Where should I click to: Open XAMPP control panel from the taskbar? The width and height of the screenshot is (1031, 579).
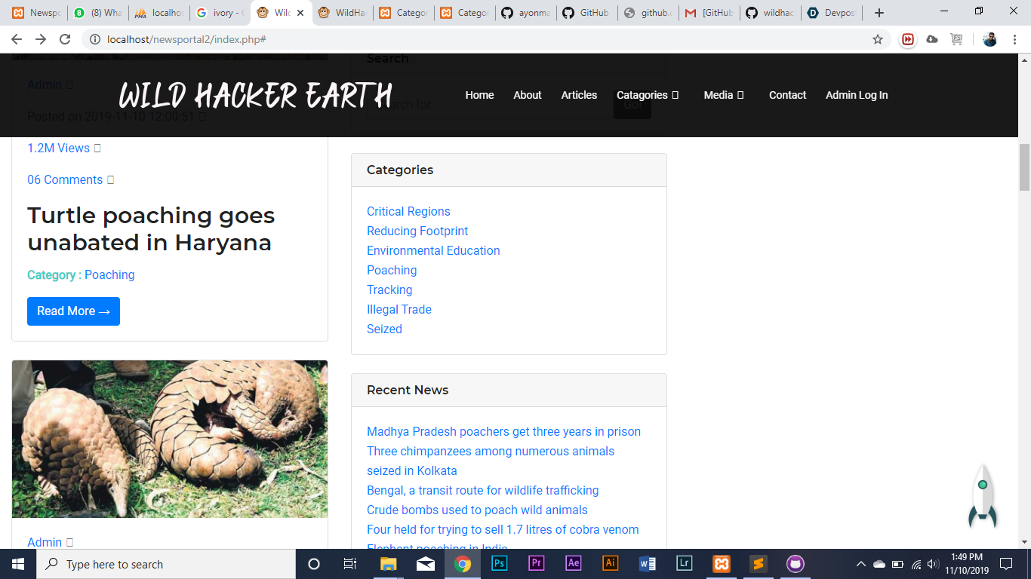(x=722, y=564)
